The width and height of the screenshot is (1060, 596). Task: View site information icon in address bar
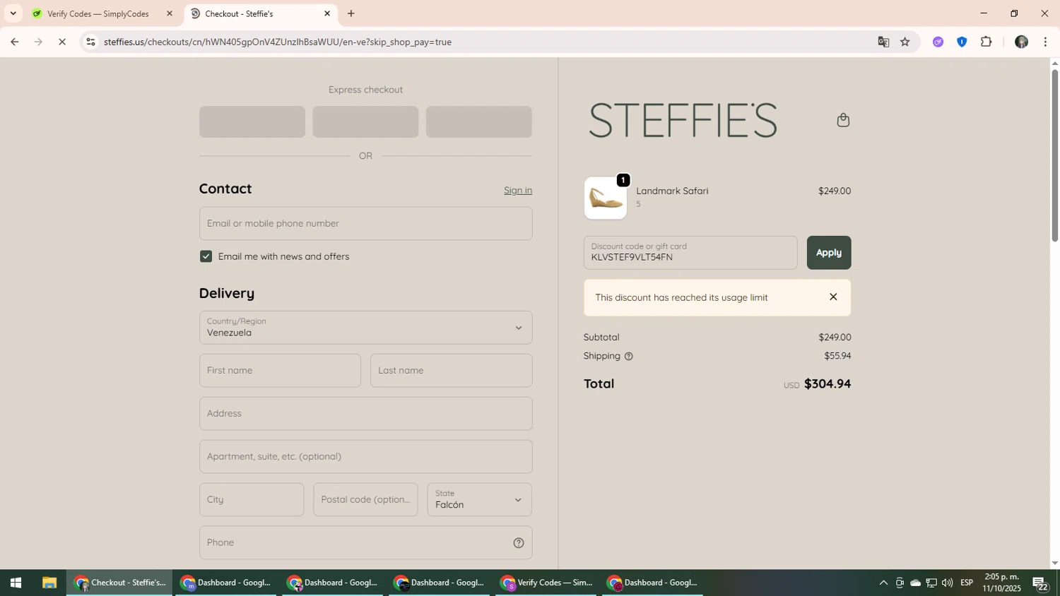[90, 42]
